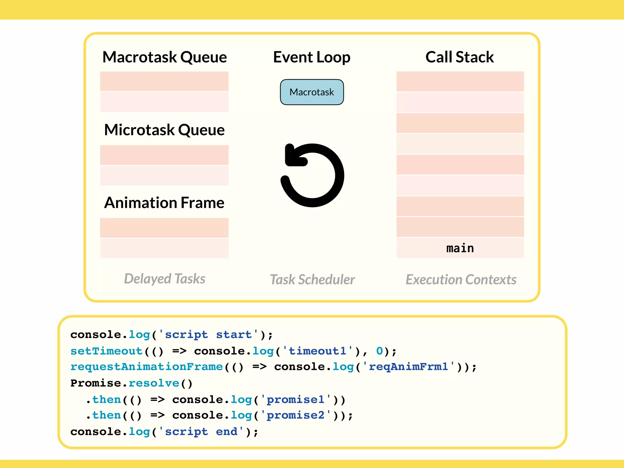Select the main entry in Call Stack
Screen dimensions: 624x468
pos(460,248)
